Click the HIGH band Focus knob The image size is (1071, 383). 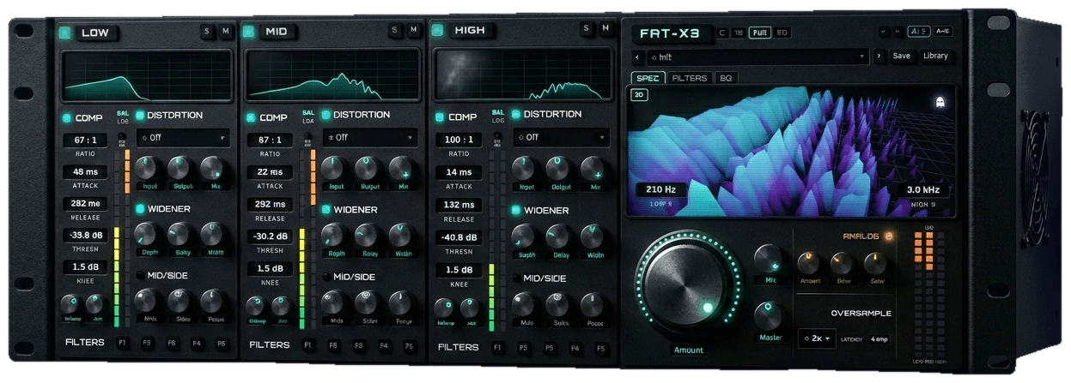click(592, 303)
